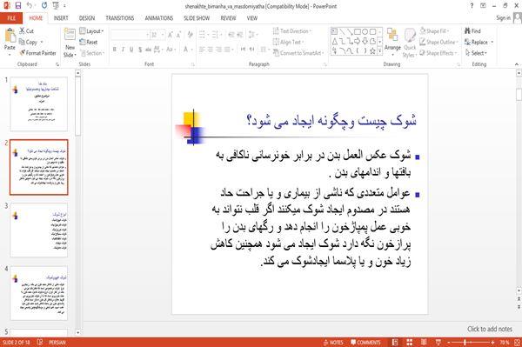Toggle Normal view in the status bar
522x347 pixels.
pyautogui.click(x=395, y=342)
